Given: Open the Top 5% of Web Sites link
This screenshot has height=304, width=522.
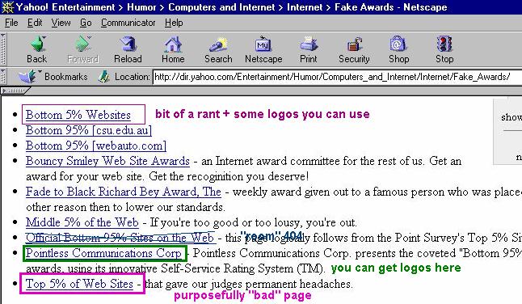Looking at the screenshot, I should (79, 284).
